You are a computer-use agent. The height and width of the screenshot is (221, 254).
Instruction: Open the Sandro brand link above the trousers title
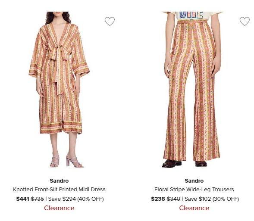click(194, 181)
